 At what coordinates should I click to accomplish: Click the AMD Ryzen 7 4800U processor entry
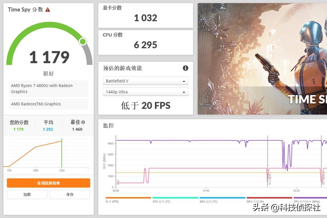coord(49,89)
